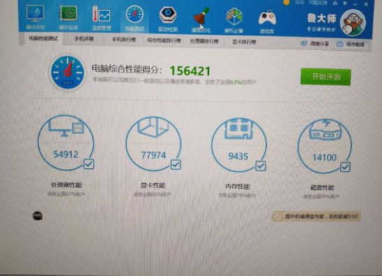
Task: Click the 论坛 forum link in title bar
Action: [300, 2]
